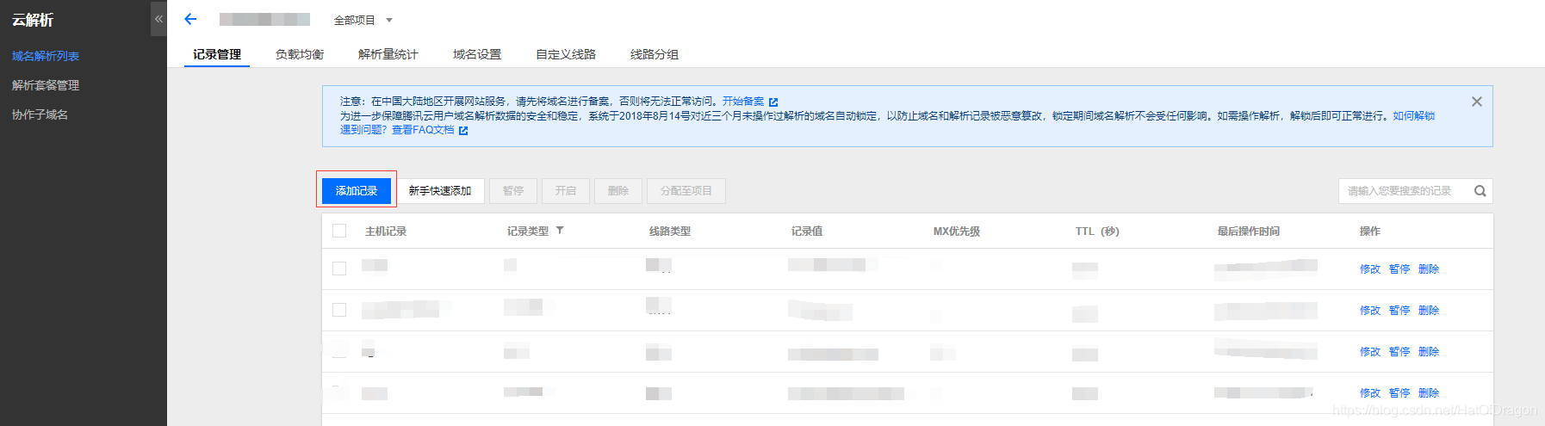Click 暂停 in the first record row
1545x426 pixels.
(x=1399, y=269)
